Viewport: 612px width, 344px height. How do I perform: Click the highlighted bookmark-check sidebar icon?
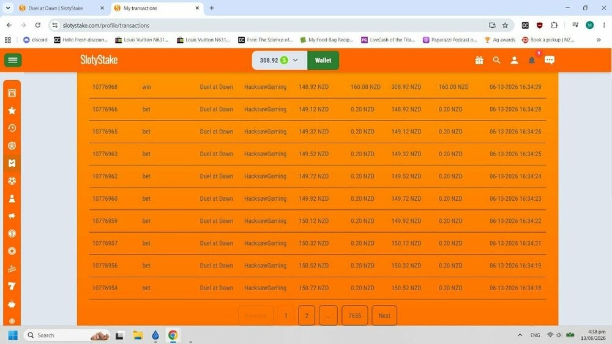pos(12,163)
